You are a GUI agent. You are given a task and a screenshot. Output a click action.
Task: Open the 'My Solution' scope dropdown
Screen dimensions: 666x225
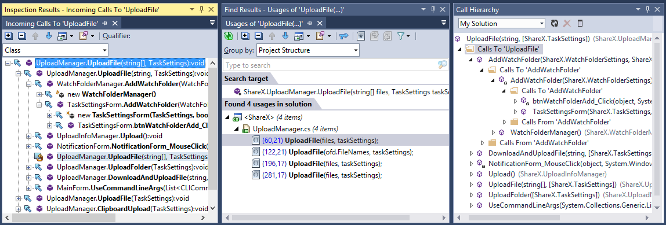point(502,23)
